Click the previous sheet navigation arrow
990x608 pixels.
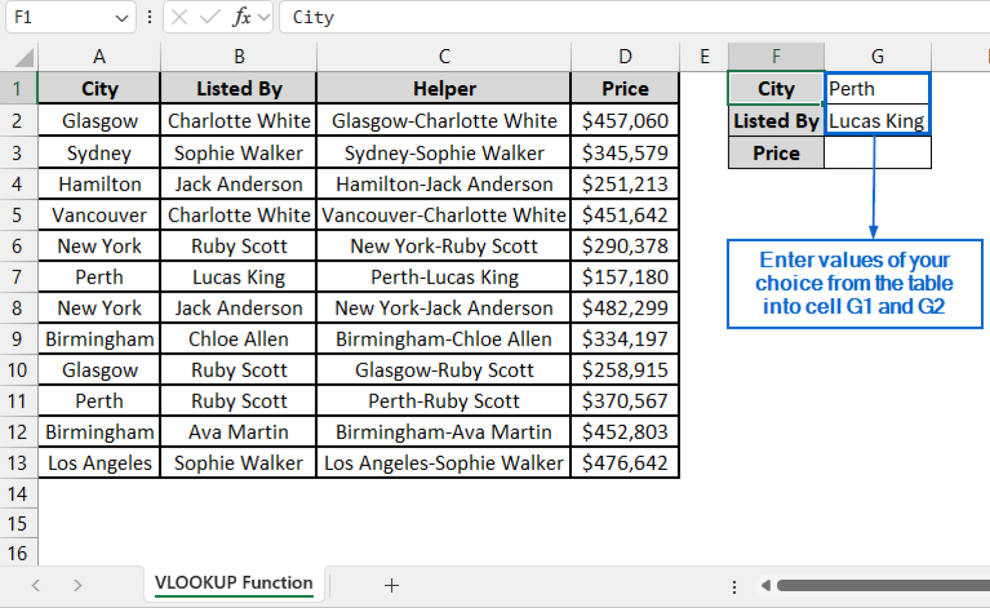(x=35, y=585)
